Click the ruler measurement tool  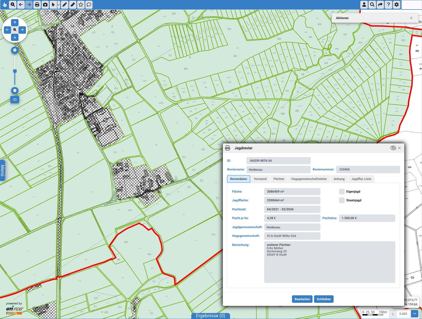pyautogui.click(x=73, y=5)
